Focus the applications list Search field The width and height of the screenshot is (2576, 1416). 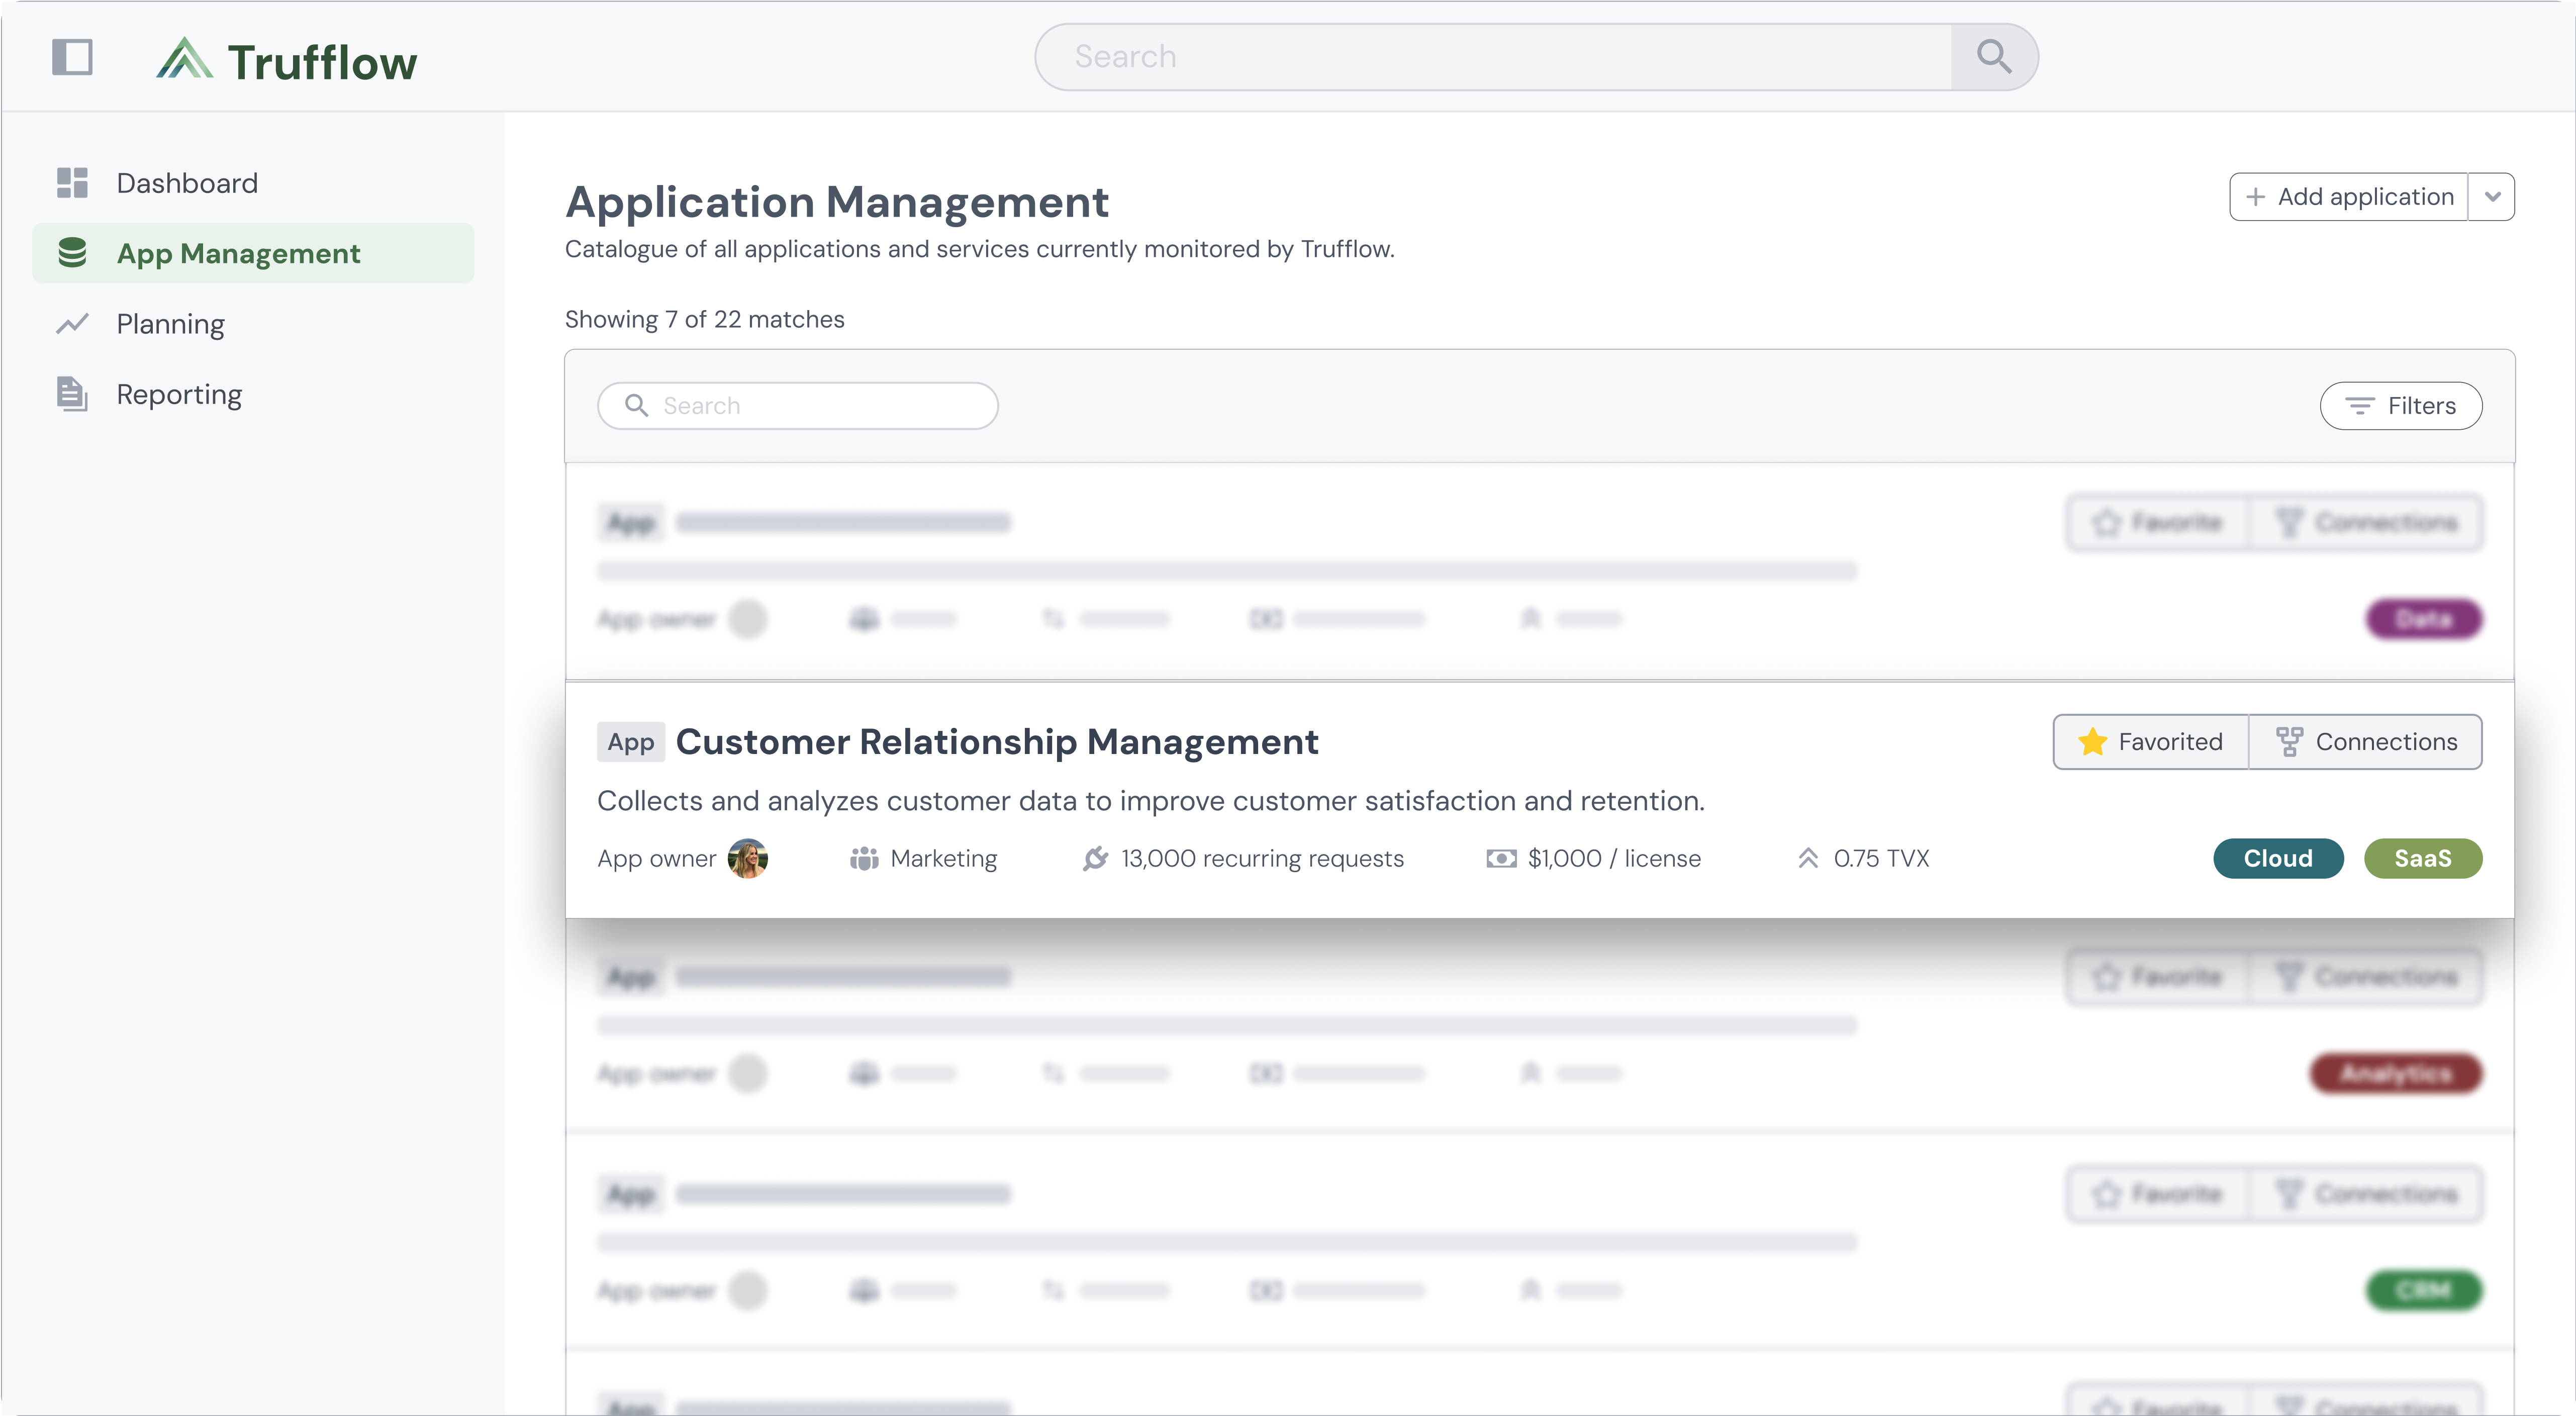tap(798, 406)
